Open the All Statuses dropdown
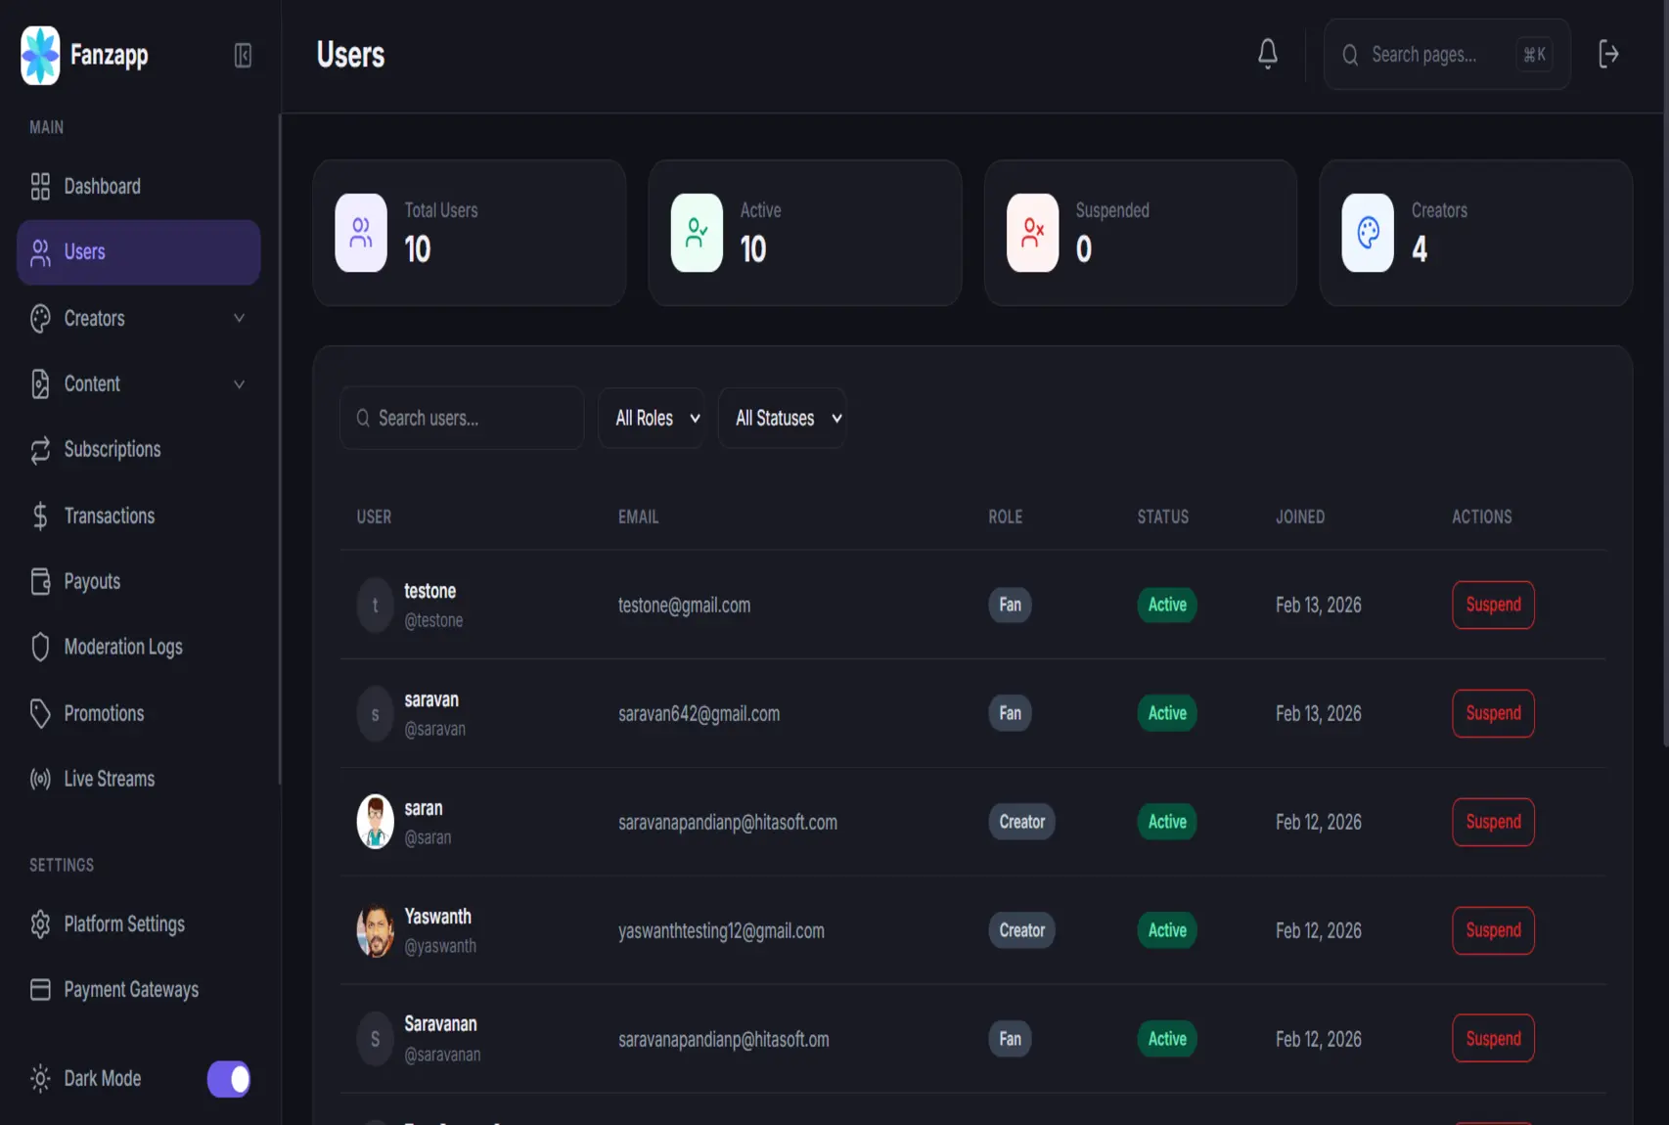The image size is (1669, 1125). coord(782,418)
